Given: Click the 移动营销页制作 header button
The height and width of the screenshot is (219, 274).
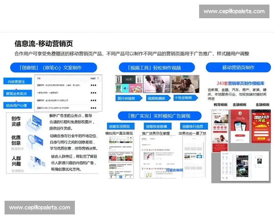Looking at the screenshot, I should click(238, 68).
